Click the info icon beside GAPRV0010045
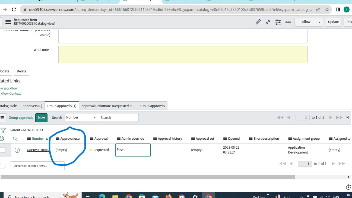This screenshot has width=352, height=198. (18, 150)
